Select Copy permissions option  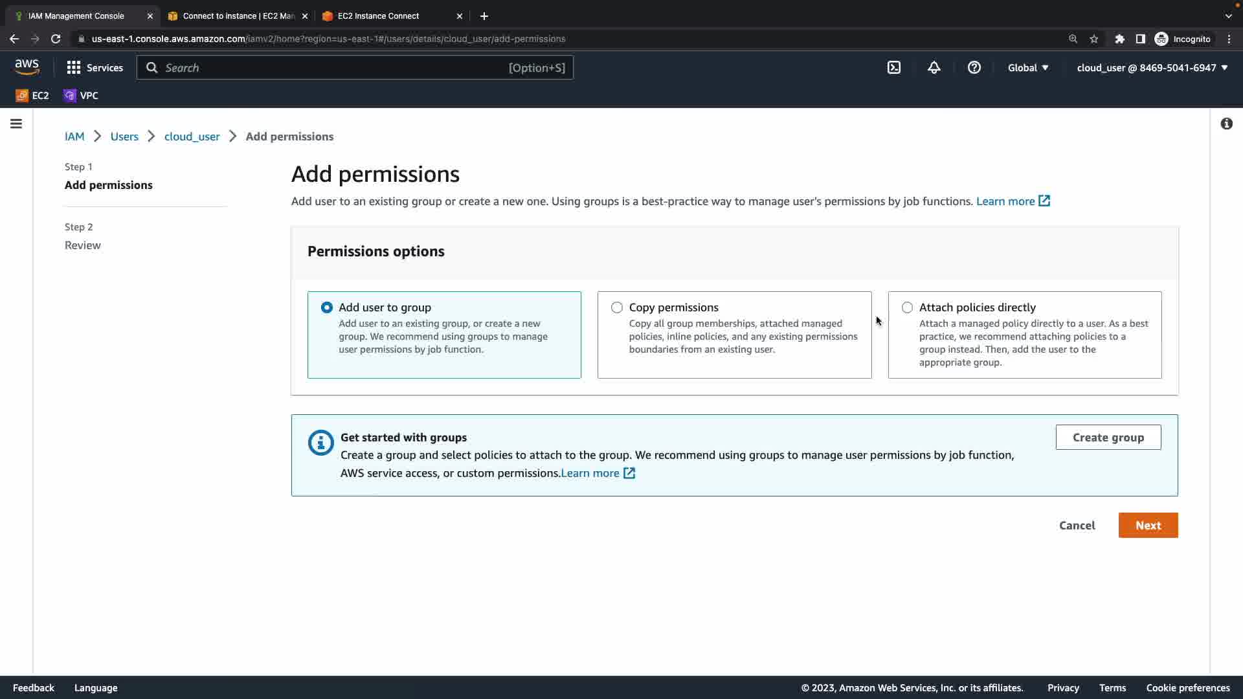(617, 307)
